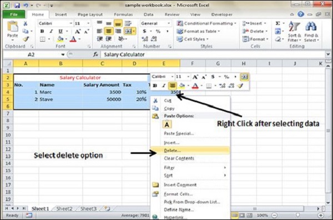Switch to the Page Layout tab
Viewport: 333px width, 220px height.
click(x=90, y=14)
